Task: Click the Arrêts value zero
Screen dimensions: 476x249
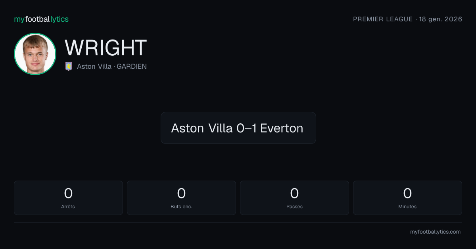Action: (68, 193)
